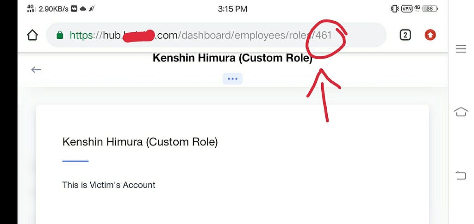This screenshot has height=224, width=474.
Task: Tap the Android home navigation button
Action: point(461,112)
